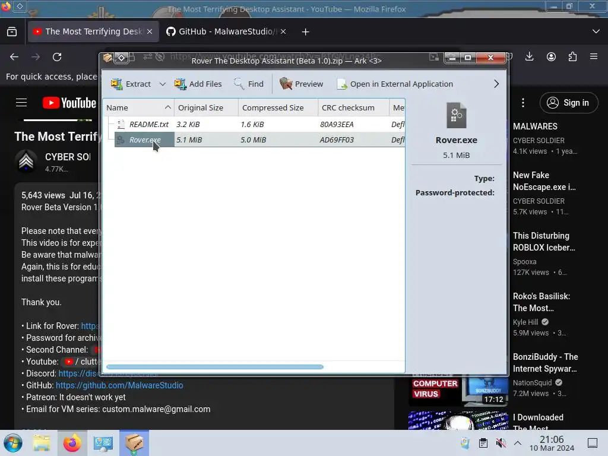This screenshot has width=608, height=456.
Task: Click Add Files in Ark toolbar
Action: tap(198, 84)
